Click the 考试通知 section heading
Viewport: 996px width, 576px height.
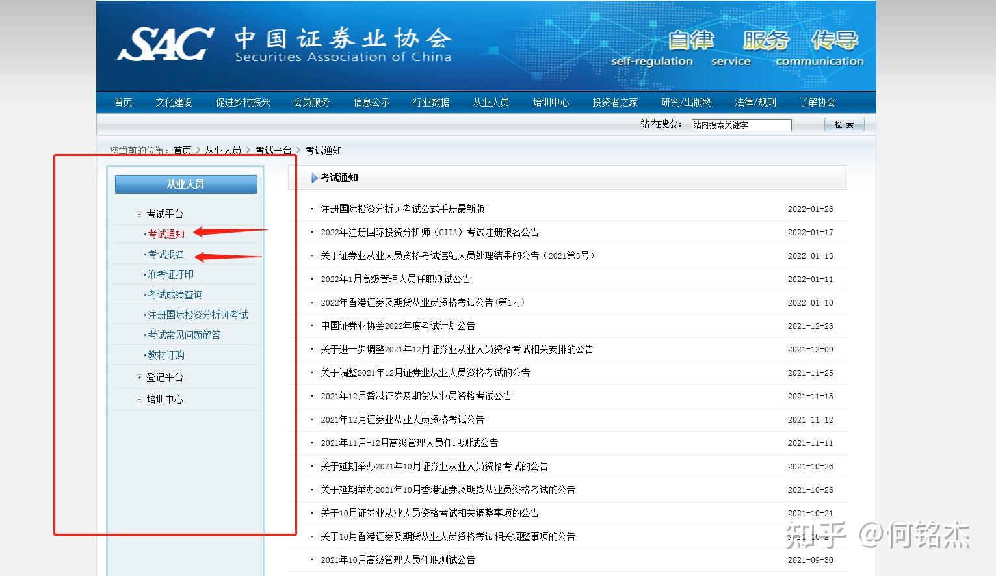pos(339,177)
